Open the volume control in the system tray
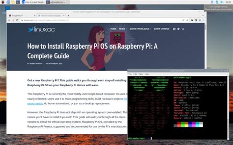The height and width of the screenshot is (145, 233). [222, 2]
